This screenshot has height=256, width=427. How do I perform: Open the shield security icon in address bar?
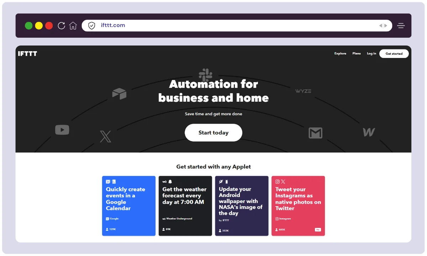click(92, 26)
